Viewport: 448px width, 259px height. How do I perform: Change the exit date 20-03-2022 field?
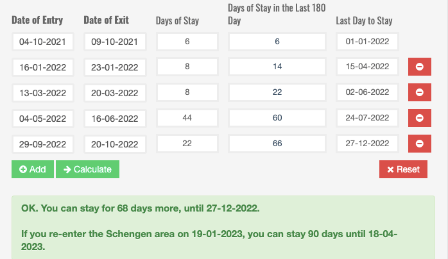115,92
